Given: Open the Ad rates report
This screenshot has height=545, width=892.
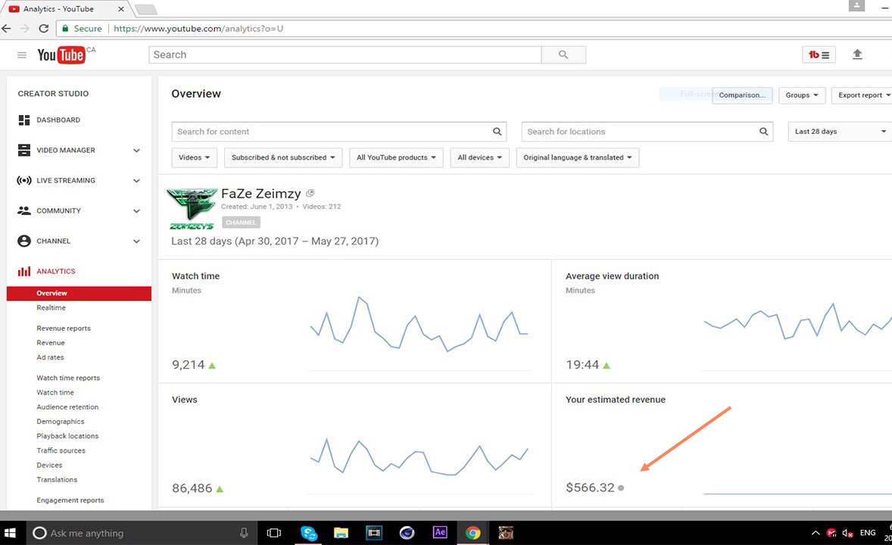Looking at the screenshot, I should [50, 357].
